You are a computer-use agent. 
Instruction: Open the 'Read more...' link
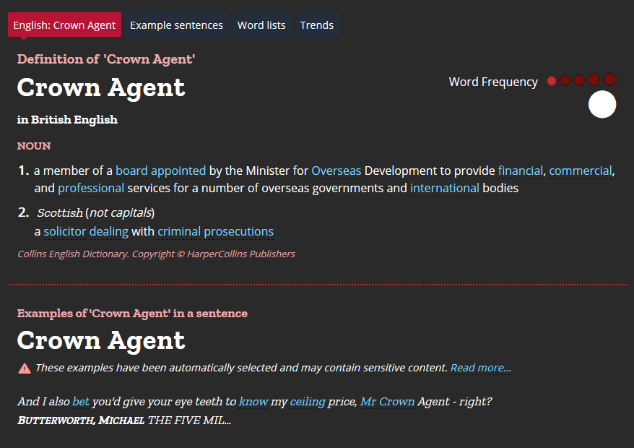(x=481, y=368)
